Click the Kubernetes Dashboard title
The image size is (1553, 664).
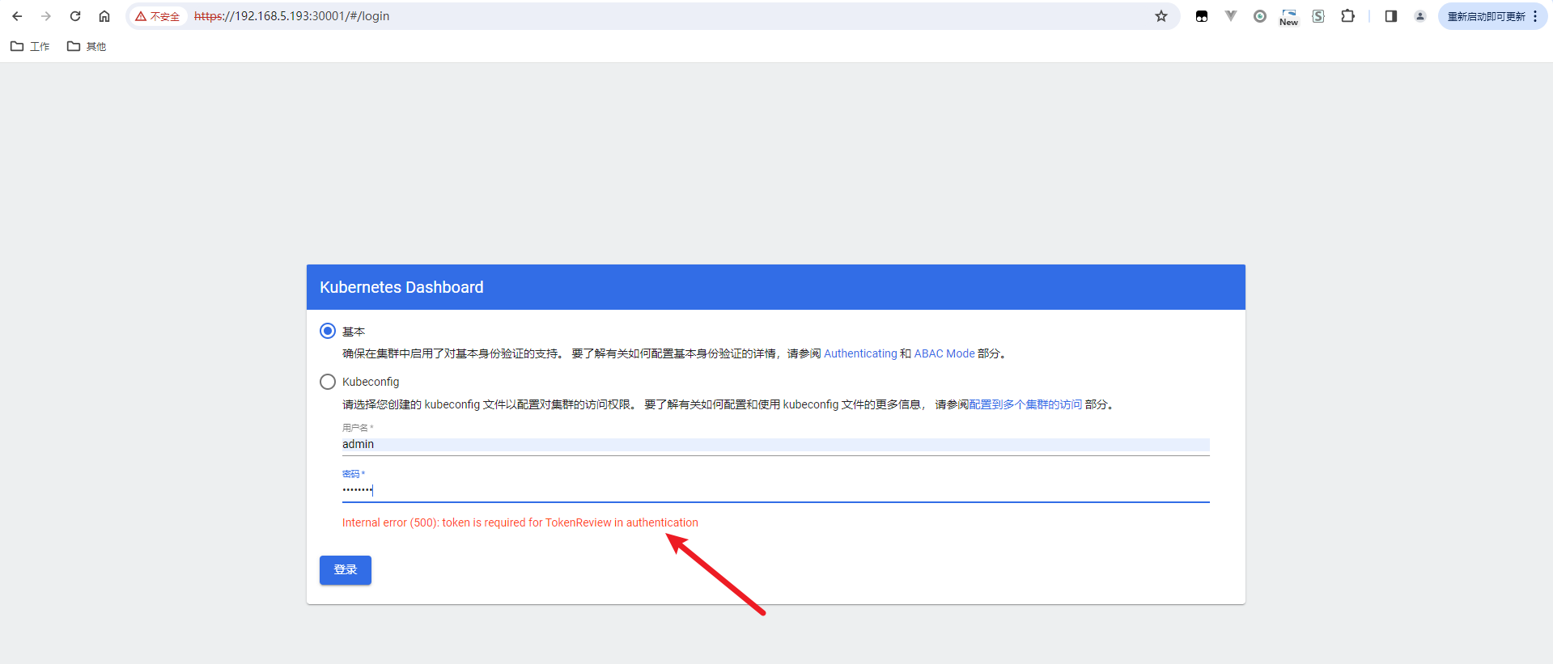point(401,287)
